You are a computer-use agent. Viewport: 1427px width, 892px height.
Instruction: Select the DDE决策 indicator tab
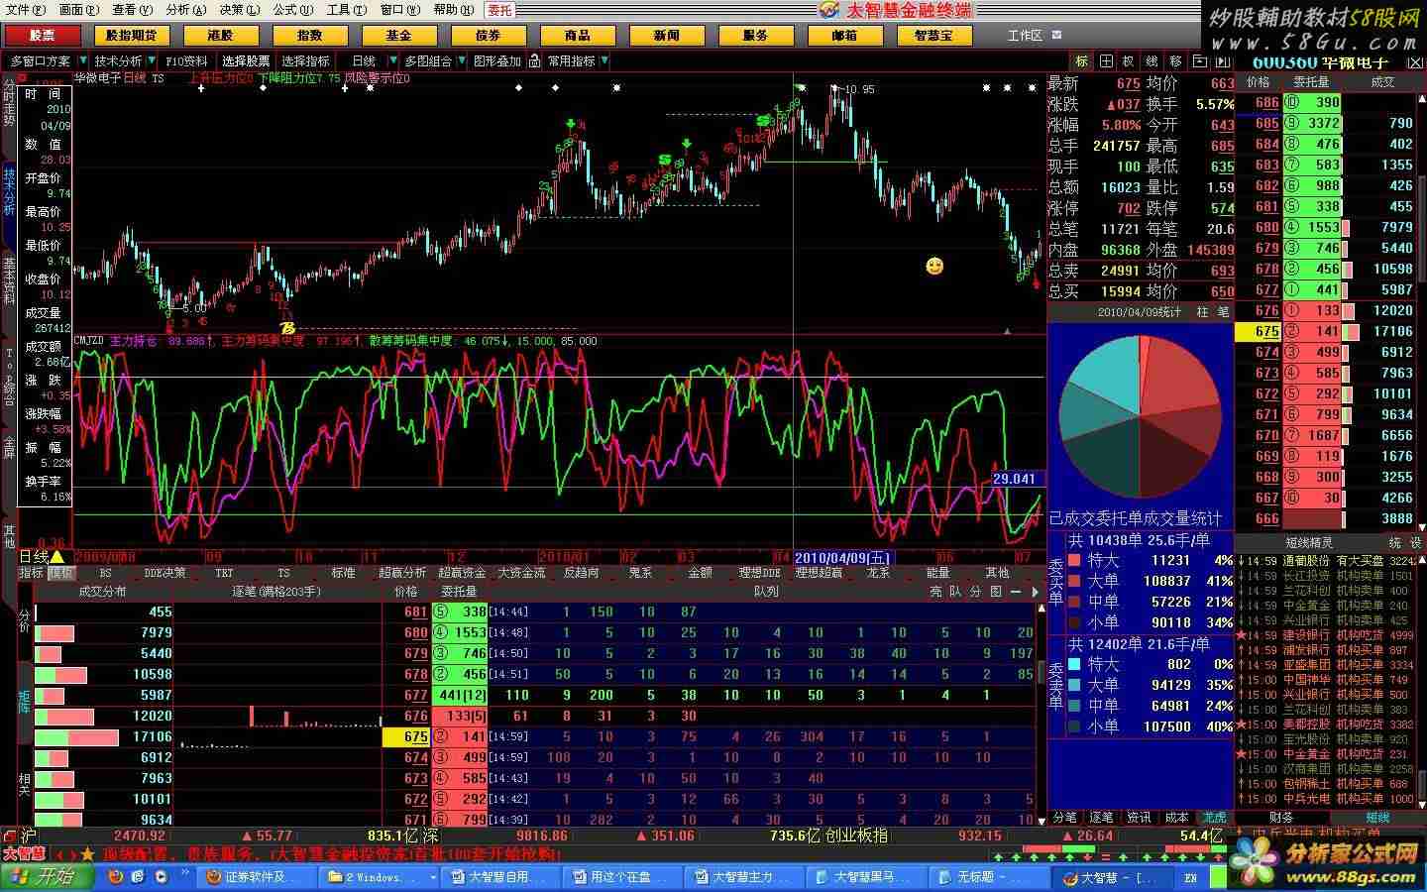tap(165, 573)
